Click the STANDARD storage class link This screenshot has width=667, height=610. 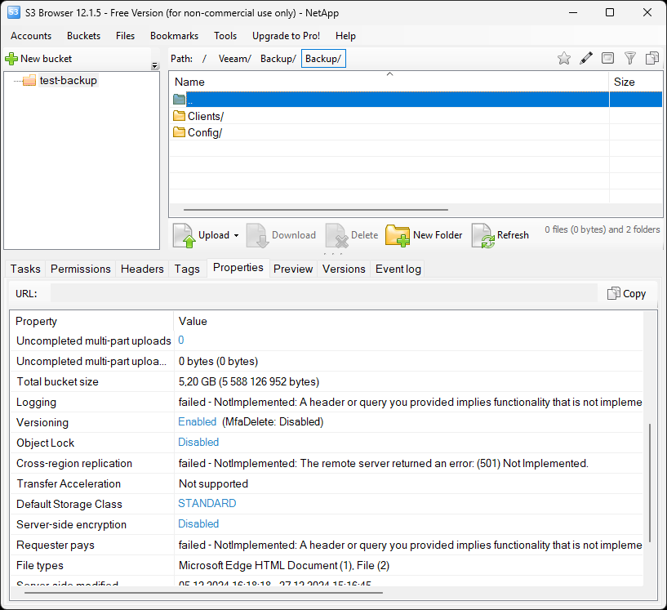click(207, 504)
